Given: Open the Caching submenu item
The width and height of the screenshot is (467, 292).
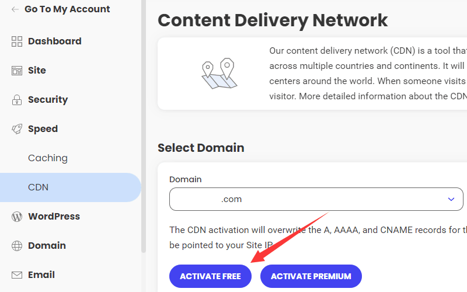Looking at the screenshot, I should pyautogui.click(x=48, y=158).
